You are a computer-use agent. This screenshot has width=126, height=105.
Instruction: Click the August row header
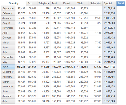(8, 23)
